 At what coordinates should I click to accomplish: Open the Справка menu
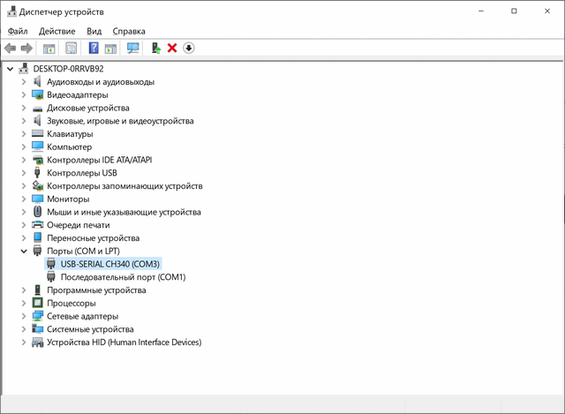point(129,32)
